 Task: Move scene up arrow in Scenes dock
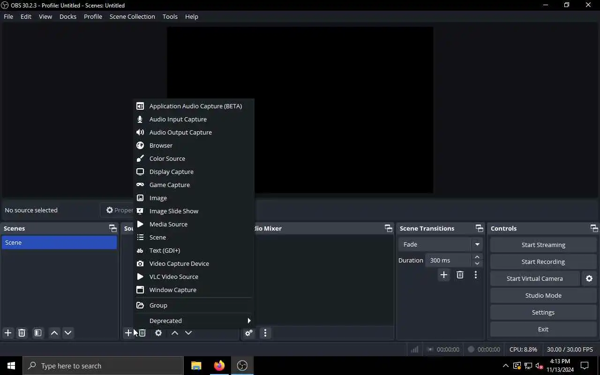54,333
